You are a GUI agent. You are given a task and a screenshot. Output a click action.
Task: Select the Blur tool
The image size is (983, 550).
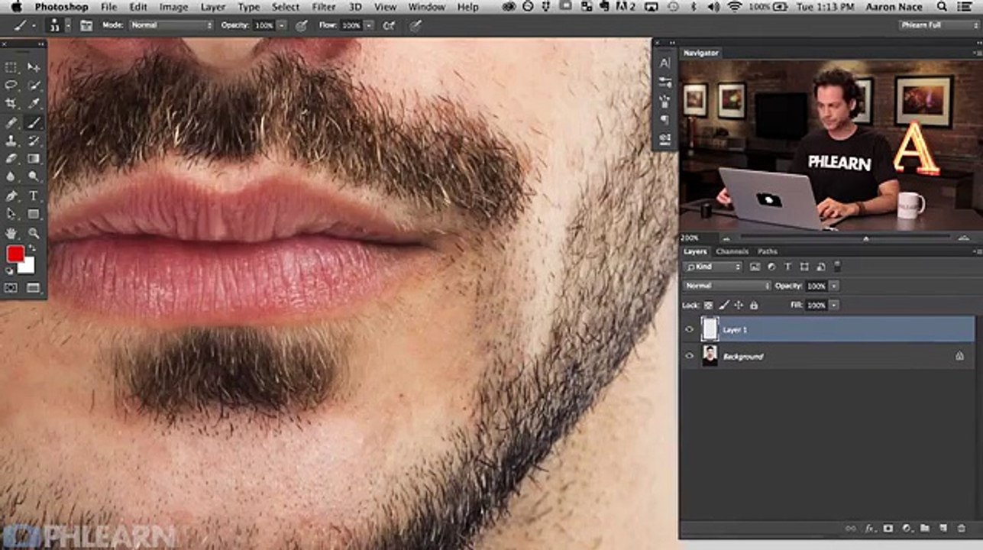(x=11, y=176)
